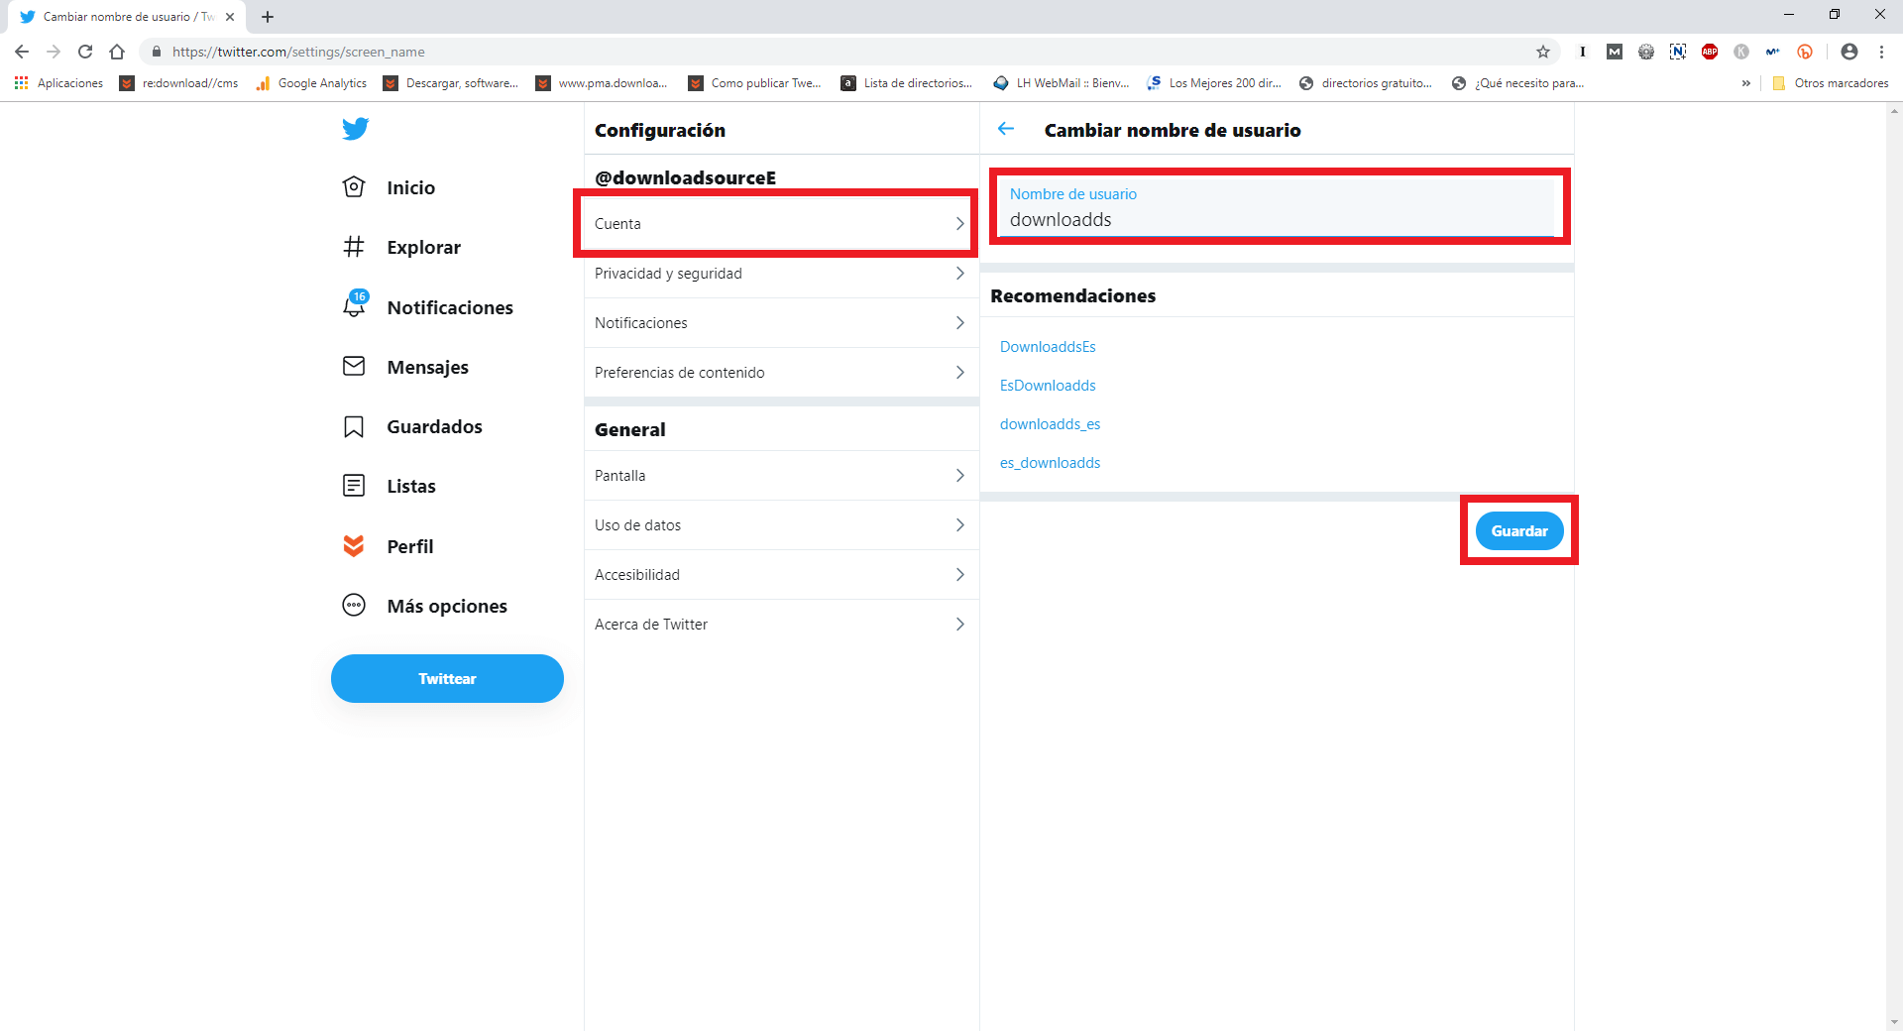
Task: Open Inicio home icon in sidebar
Action: coord(354,187)
